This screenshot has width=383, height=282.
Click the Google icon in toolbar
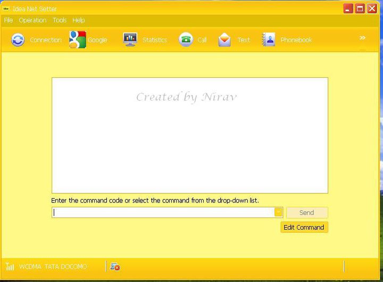coord(78,40)
